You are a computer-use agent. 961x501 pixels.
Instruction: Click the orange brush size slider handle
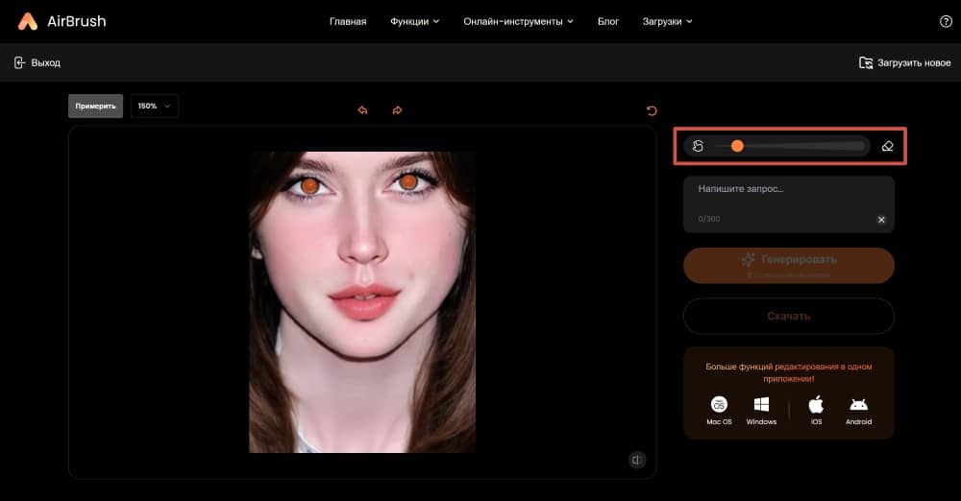737,146
